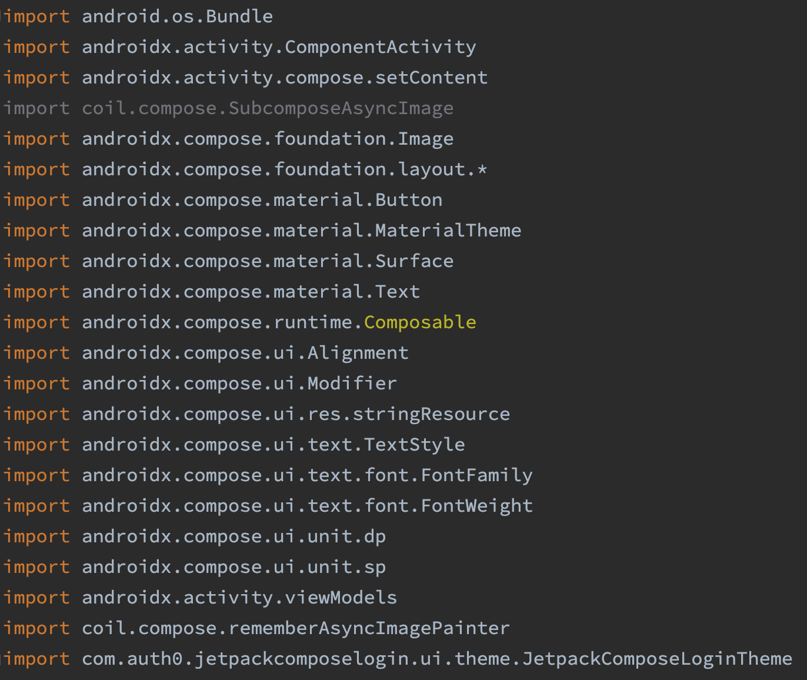Click the FontWeight import
This screenshot has width=807, height=680.
(x=476, y=506)
